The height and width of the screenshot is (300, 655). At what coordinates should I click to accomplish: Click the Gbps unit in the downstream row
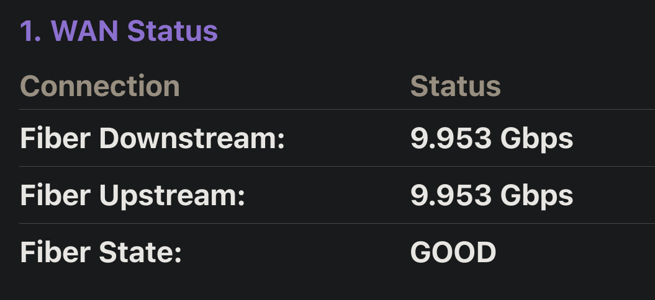point(537,138)
